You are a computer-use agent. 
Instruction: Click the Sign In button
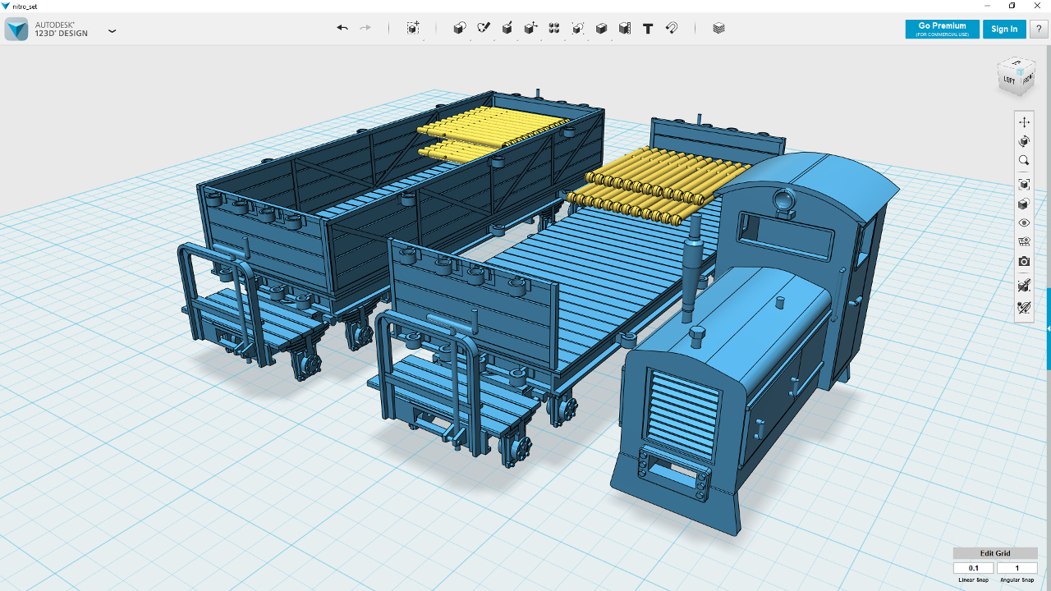[x=1004, y=29]
